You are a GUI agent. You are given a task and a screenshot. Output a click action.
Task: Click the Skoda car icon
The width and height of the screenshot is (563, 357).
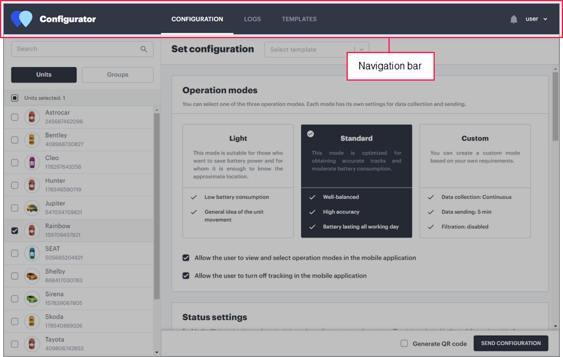(x=32, y=321)
